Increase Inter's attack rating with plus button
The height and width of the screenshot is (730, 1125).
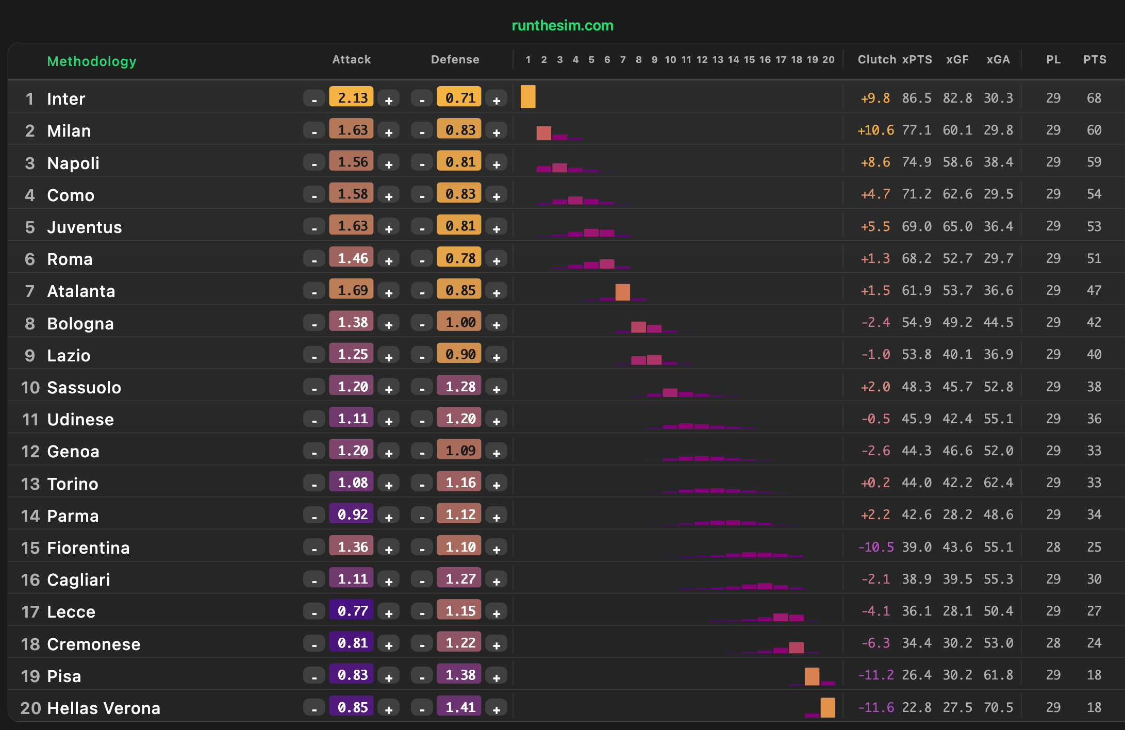(389, 99)
